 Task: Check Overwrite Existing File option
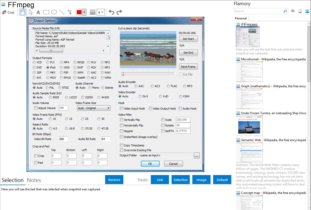tap(121, 150)
